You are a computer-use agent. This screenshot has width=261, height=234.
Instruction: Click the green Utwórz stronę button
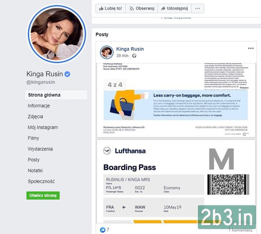43,195
